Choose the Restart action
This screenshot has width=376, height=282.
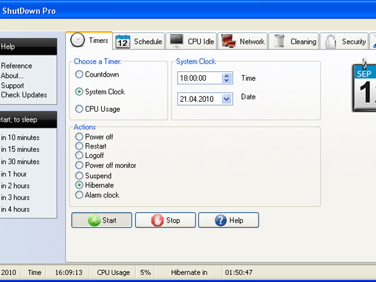90,146
